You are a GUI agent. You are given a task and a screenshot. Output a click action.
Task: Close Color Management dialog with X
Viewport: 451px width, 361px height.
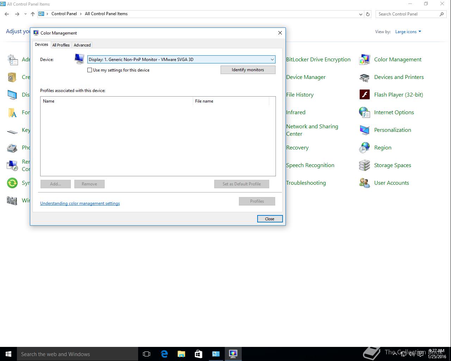point(280,33)
